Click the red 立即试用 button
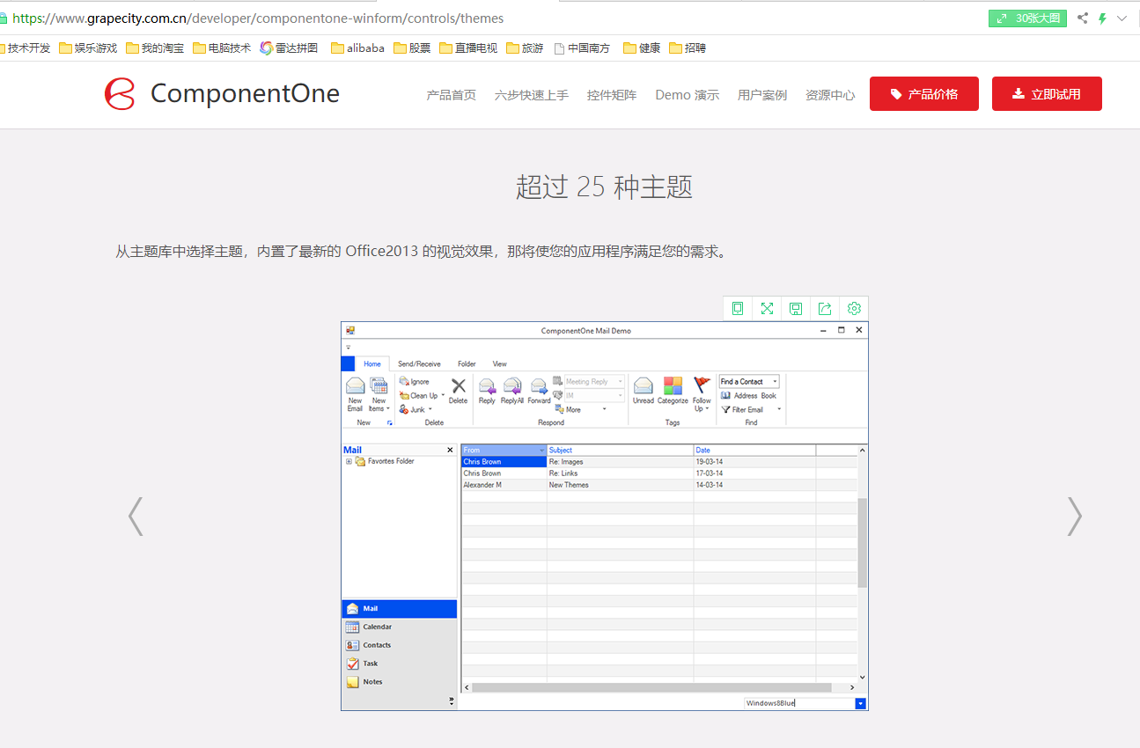 tap(1047, 94)
